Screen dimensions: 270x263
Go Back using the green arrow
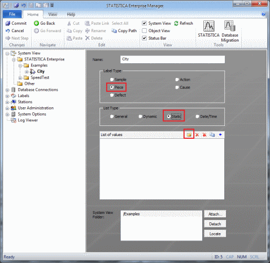(45, 23)
